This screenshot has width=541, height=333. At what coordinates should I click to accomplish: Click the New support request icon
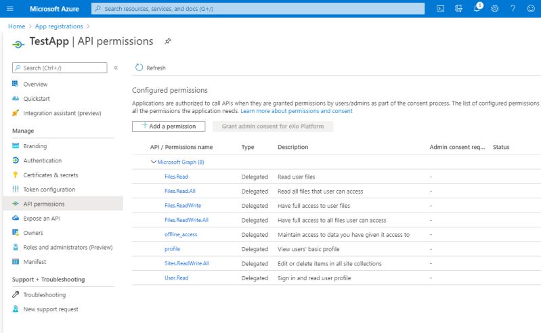16,309
